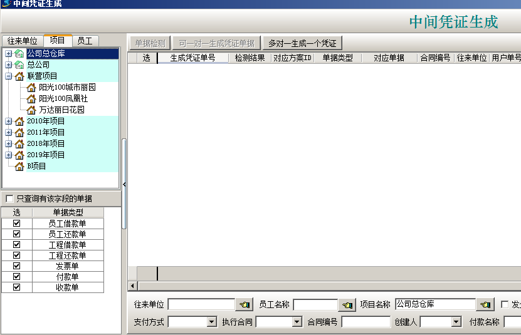The width and height of the screenshot is (521, 335).
Task: Enable 只查询有该字段的单据 checkbox
Action: pyautogui.click(x=9, y=198)
